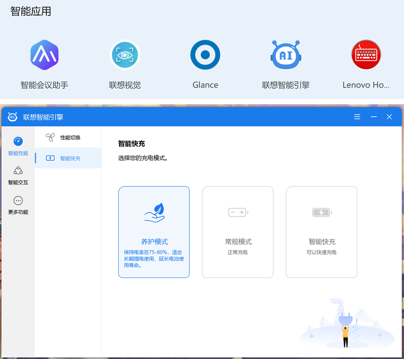The height and width of the screenshot is (359, 404).
Task: Click the 联想智能引擎 window title text
Action: (x=43, y=117)
